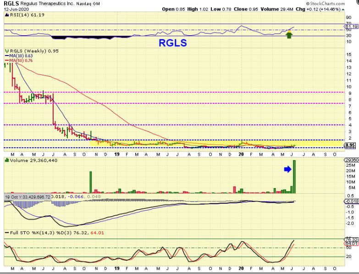The width and height of the screenshot is (359, 274).
Task: Click the 61.19 RSI value tag on right axis
Action: click(x=352, y=27)
